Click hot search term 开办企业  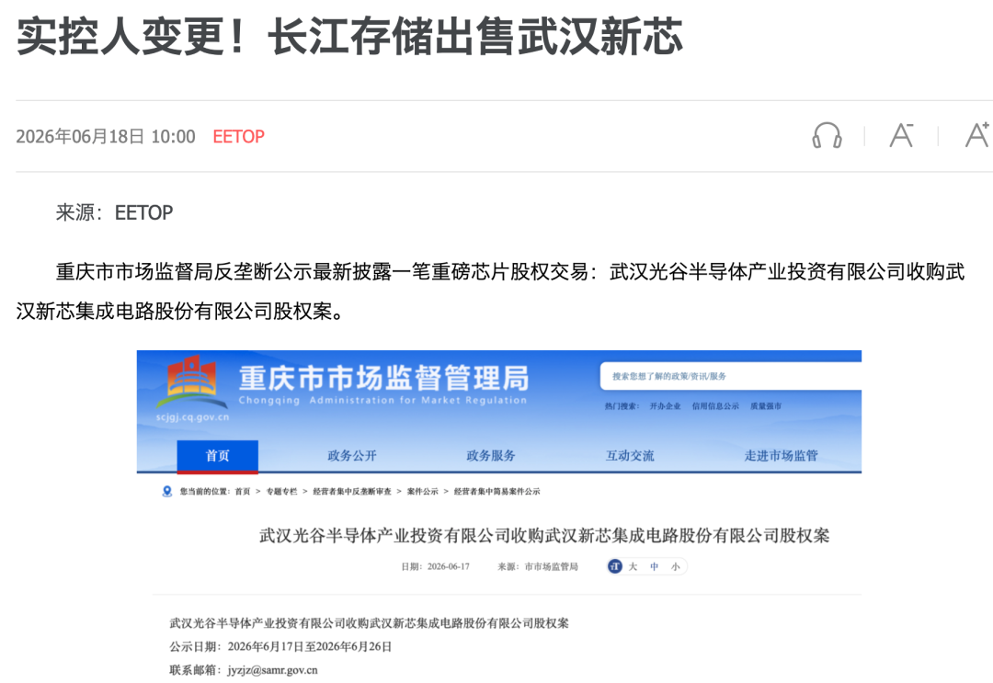665,406
